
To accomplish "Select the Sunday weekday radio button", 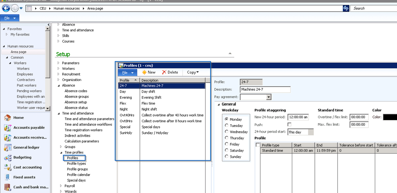I will point(227,157).
